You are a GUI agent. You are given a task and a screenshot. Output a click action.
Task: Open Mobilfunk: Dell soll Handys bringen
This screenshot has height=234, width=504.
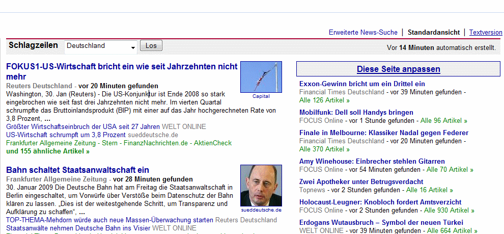click(356, 113)
